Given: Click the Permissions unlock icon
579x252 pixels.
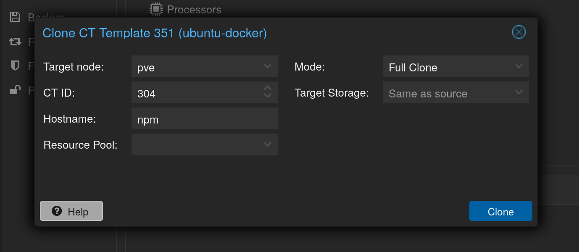Looking at the screenshot, I should point(15,90).
